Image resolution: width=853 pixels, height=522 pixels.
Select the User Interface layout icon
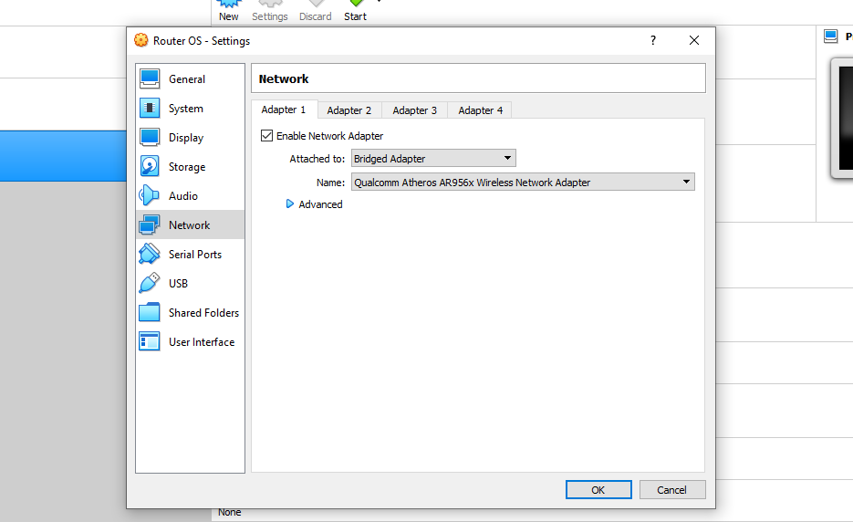point(150,342)
